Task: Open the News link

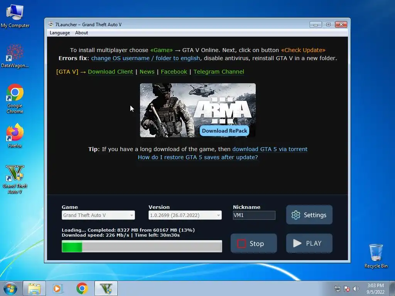Action: point(147,72)
